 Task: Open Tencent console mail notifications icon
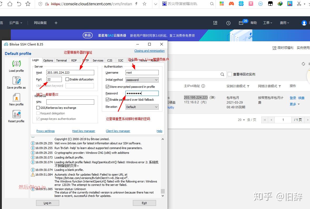point(241,23)
